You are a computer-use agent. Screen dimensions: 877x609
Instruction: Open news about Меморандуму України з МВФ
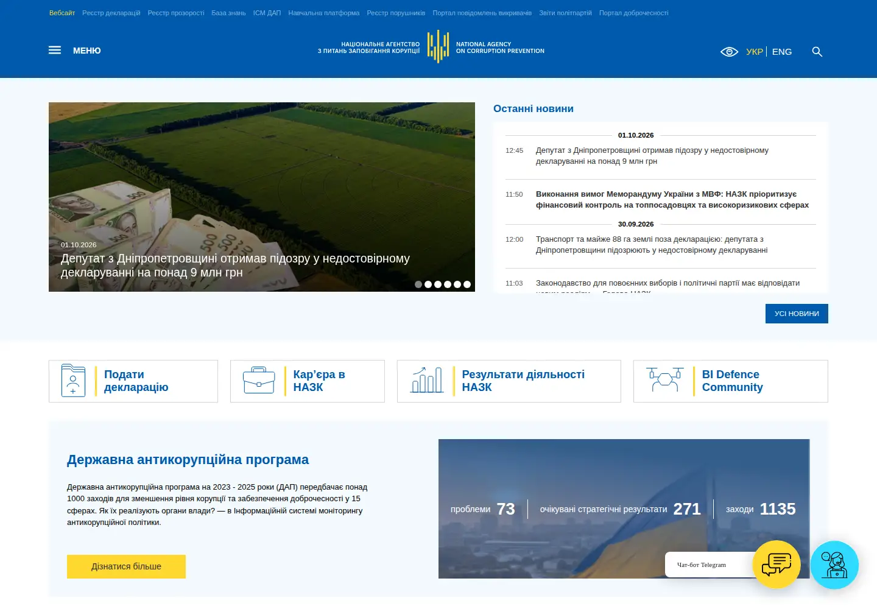click(672, 200)
